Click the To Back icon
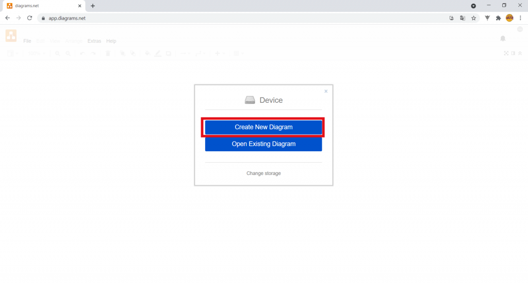Viewport: 528px width, 283px height. [x=133, y=53]
